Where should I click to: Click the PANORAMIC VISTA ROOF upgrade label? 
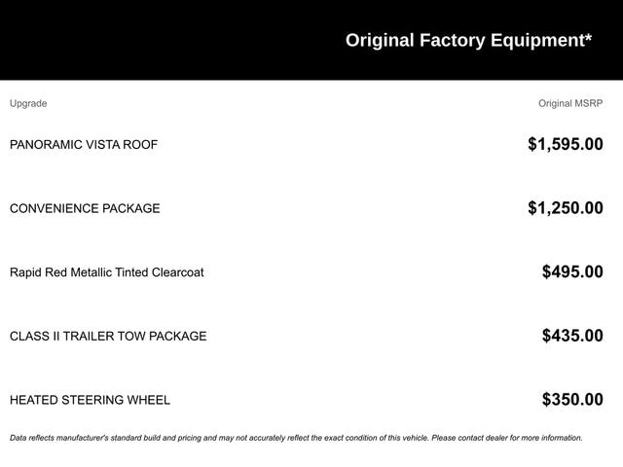click(84, 145)
